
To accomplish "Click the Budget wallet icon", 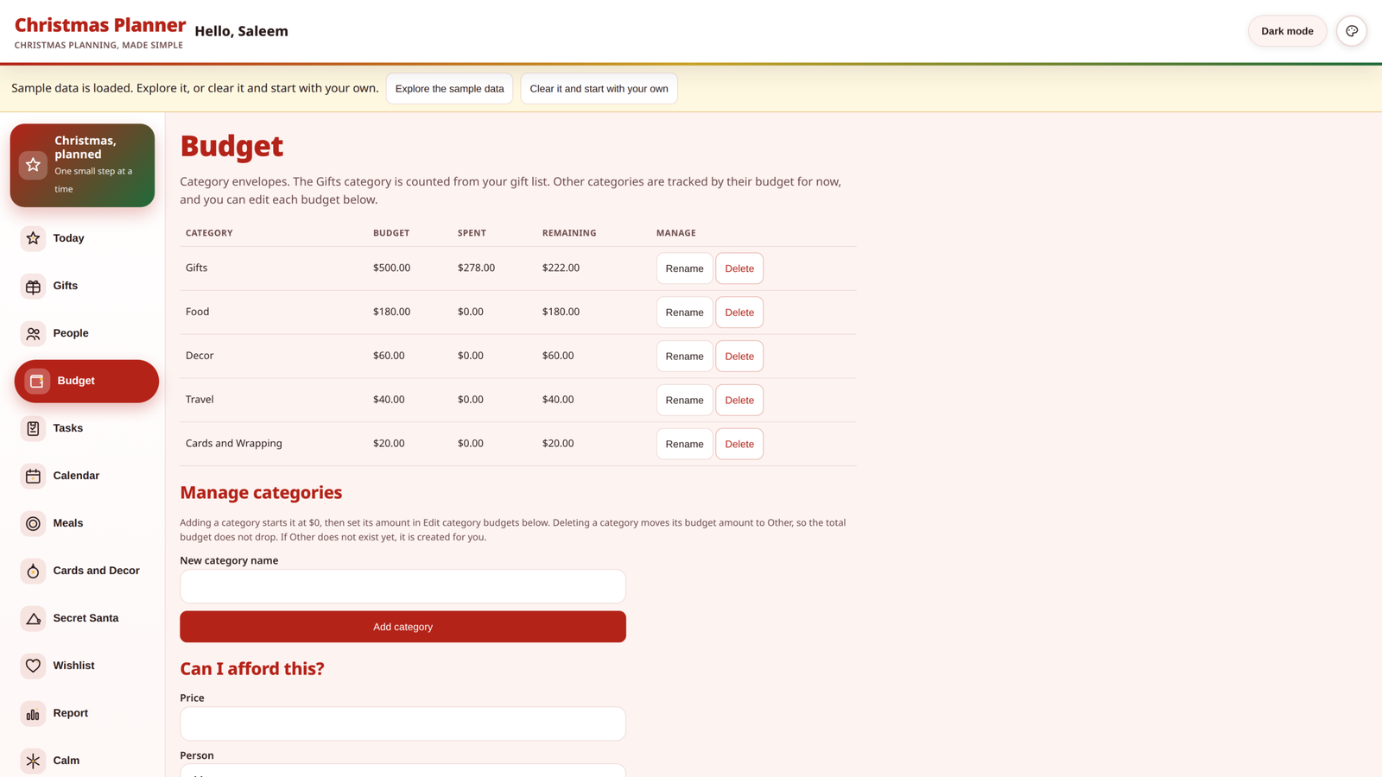I will [x=37, y=381].
